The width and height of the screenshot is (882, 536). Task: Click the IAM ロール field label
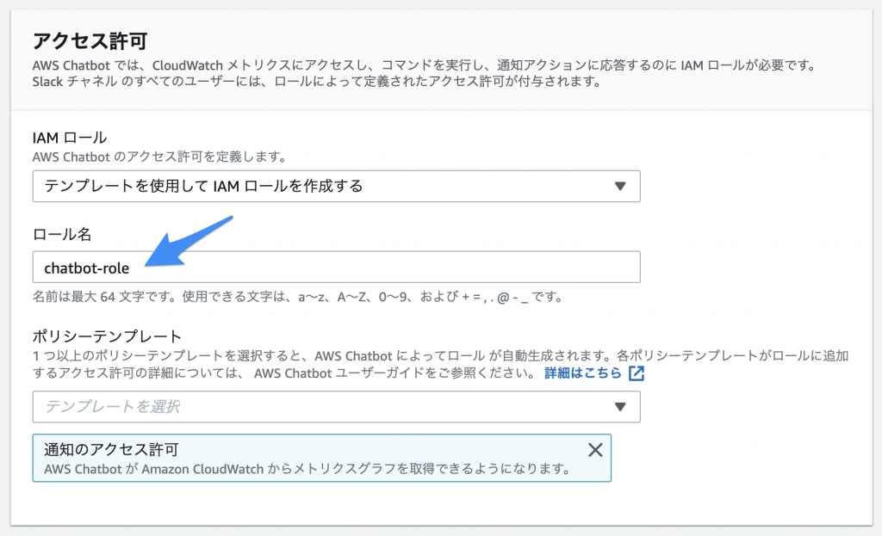pyautogui.click(x=69, y=138)
